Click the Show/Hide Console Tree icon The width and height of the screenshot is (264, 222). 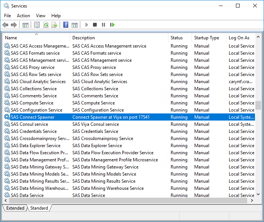tap(25, 25)
